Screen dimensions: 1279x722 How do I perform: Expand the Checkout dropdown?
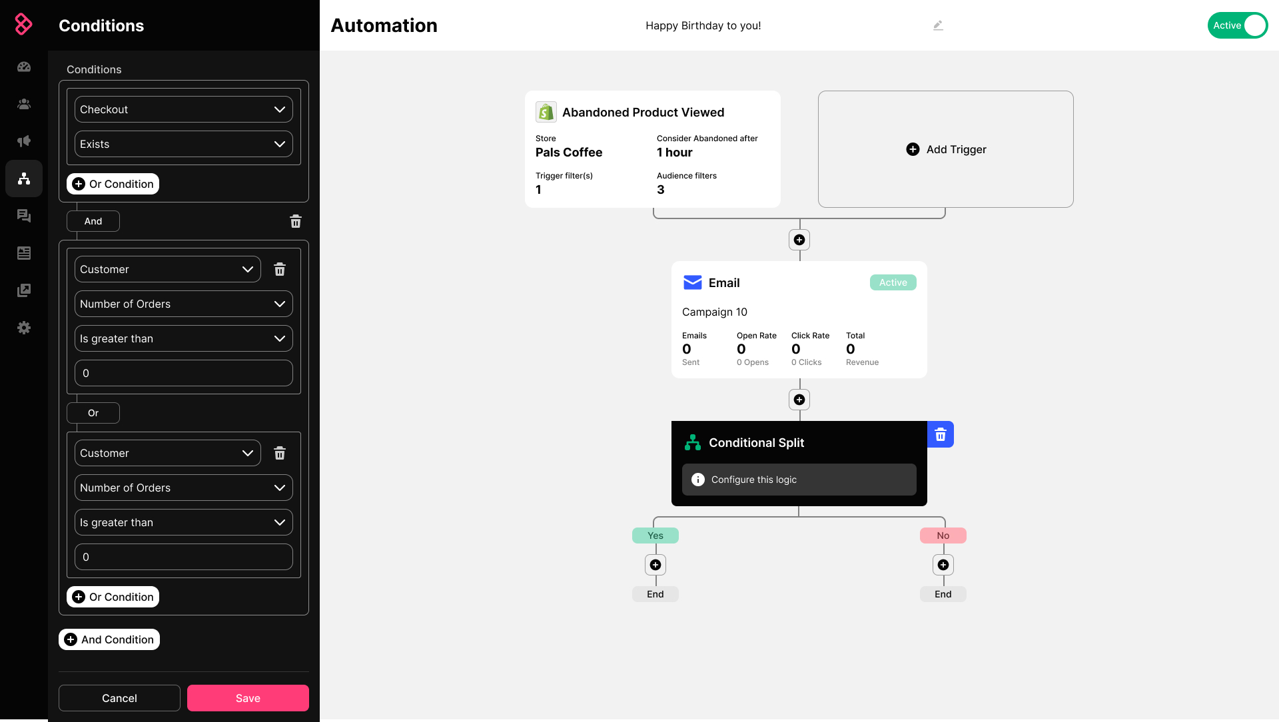click(184, 109)
